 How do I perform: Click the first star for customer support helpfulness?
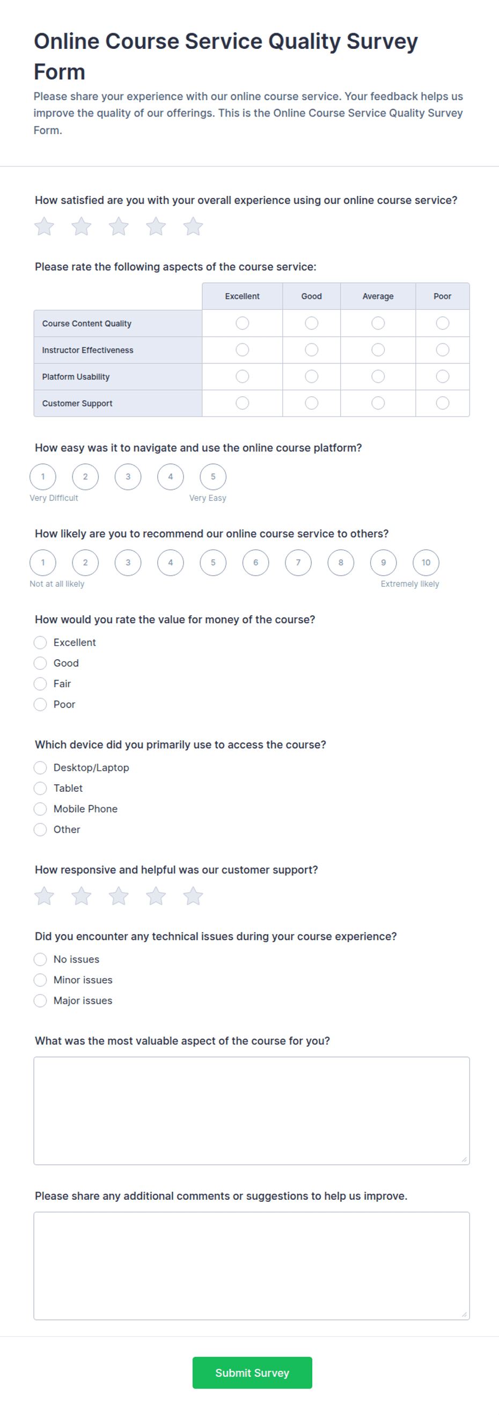click(x=44, y=896)
